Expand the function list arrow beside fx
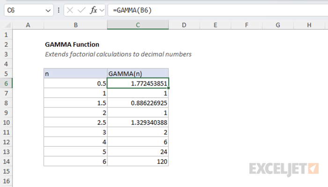Viewport: 328px width, 187px height. 102,10
